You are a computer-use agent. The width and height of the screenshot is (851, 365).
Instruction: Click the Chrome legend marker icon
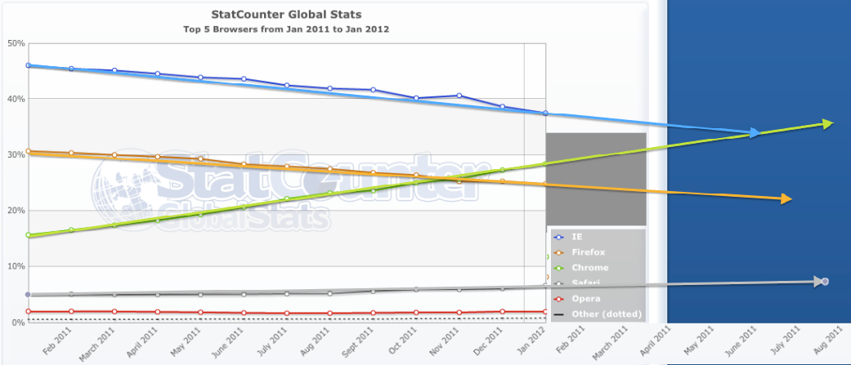pyautogui.click(x=558, y=268)
